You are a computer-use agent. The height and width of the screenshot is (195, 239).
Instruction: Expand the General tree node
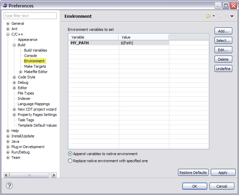8,24
